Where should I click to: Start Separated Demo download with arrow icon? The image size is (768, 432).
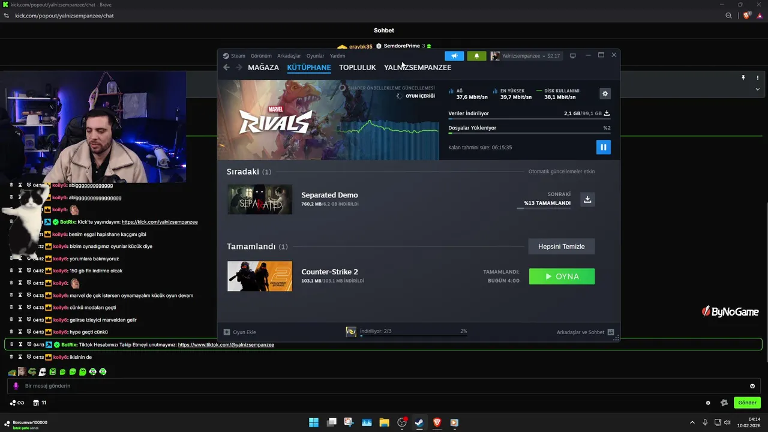tap(587, 199)
